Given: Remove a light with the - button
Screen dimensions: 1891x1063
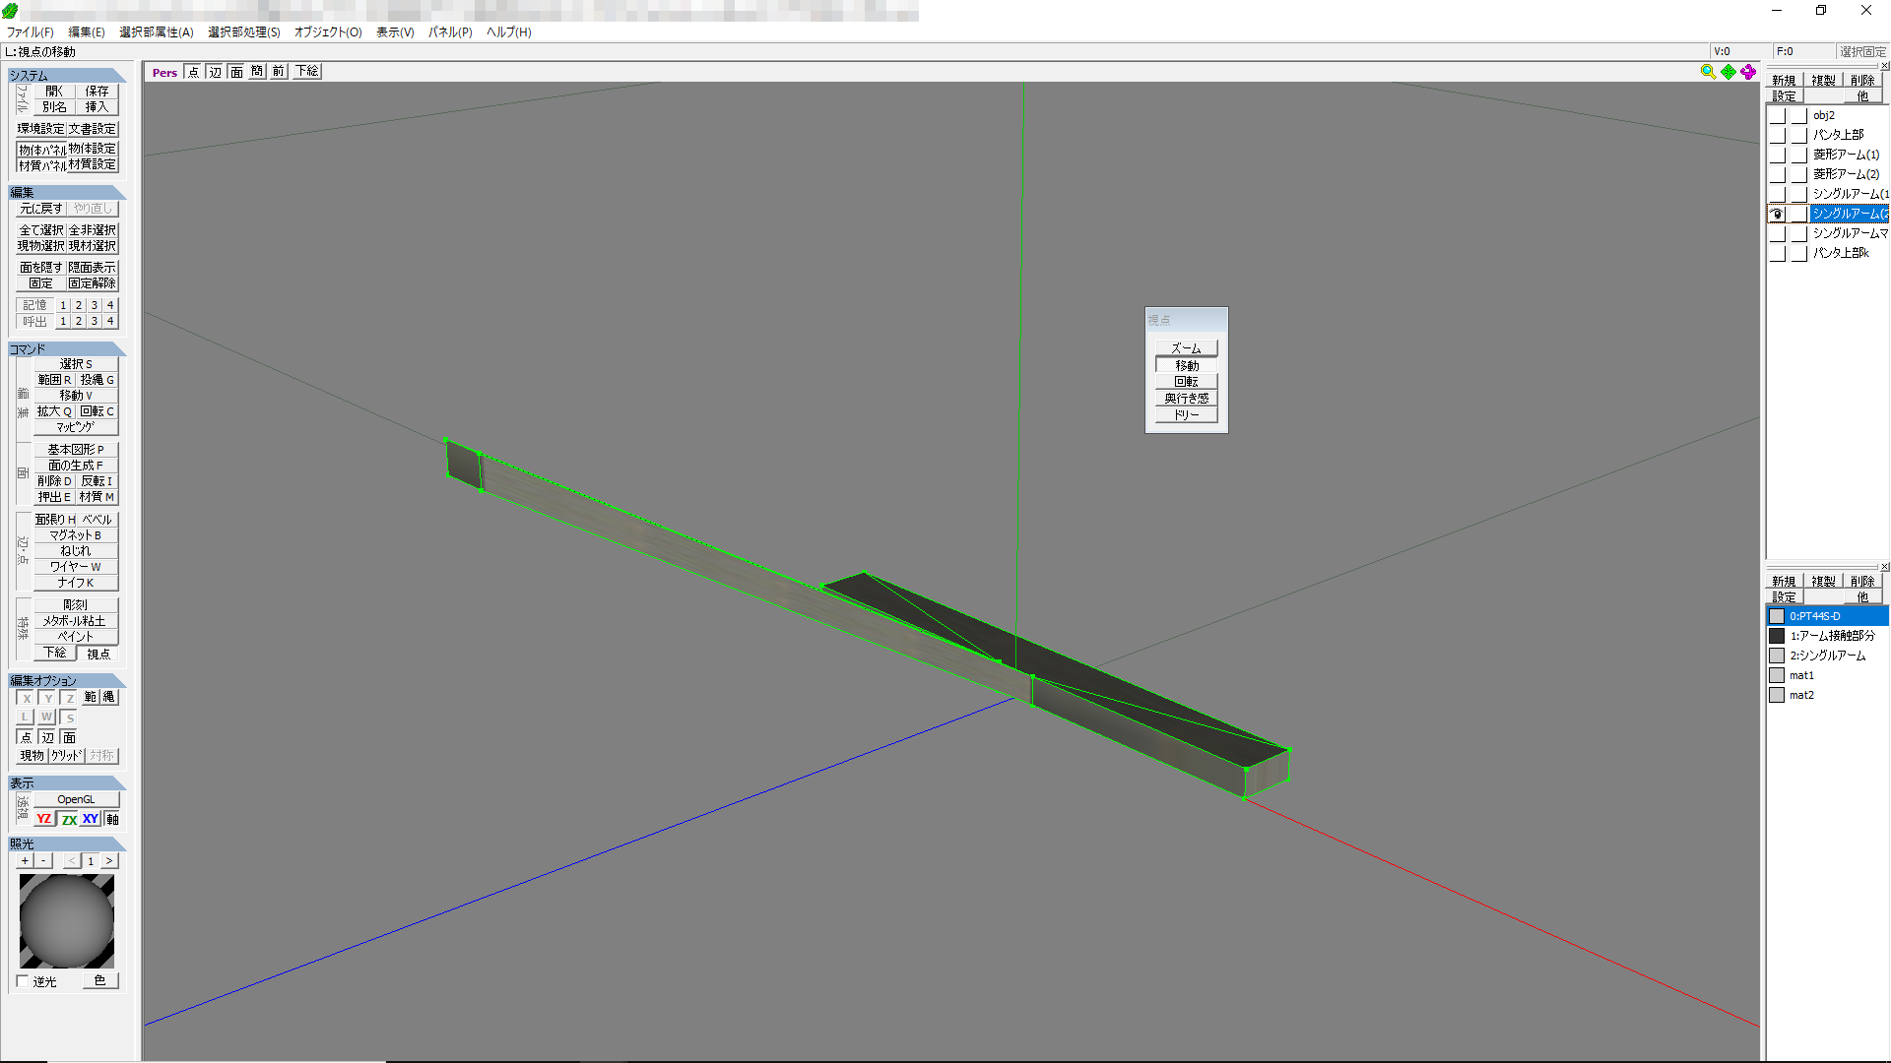Looking at the screenshot, I should 43,861.
